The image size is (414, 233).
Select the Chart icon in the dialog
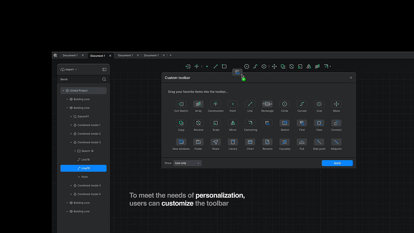250,142
